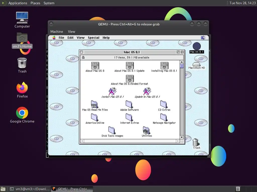This screenshot has width=257, height=192.
Task: Open the QEMU Machine menu
Action: (57, 31)
